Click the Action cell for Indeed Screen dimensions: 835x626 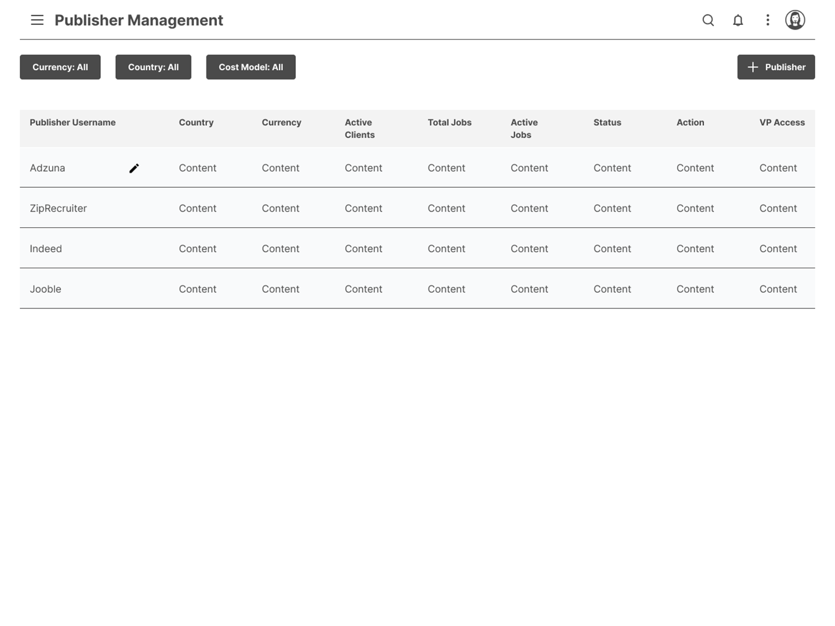(x=695, y=249)
